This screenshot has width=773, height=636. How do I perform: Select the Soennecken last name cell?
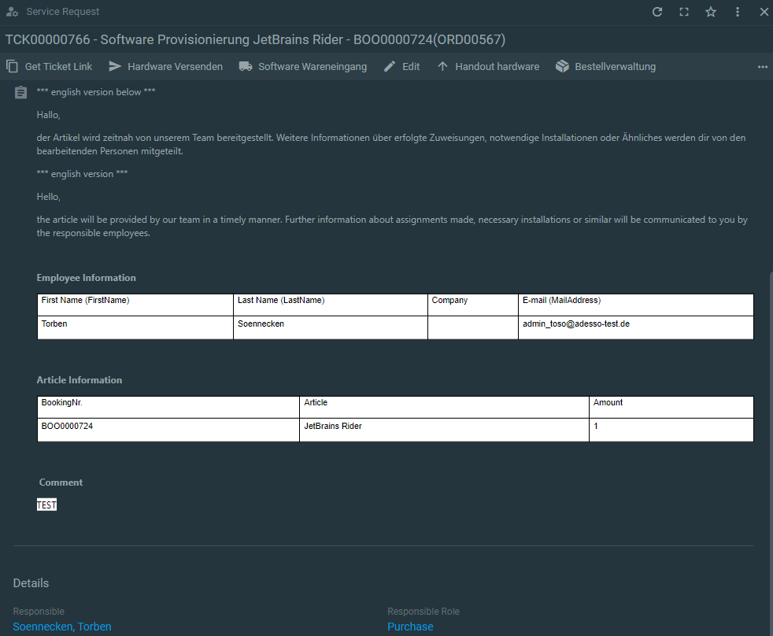[x=331, y=327]
